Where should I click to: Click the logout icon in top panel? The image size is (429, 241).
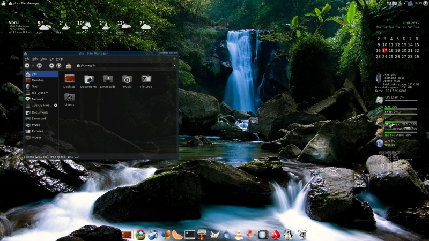coord(426,3)
